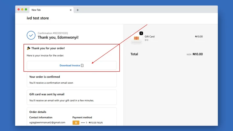Click the order confirmed checkmark icon

[31, 35]
